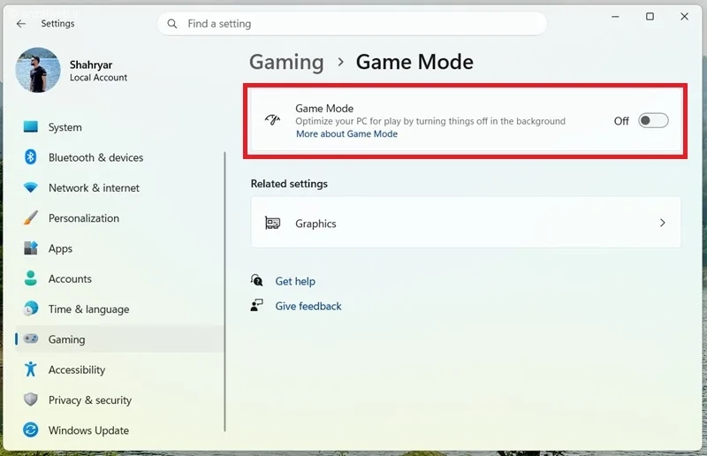Click the sidebar vertical scrollbar
Screen dimensions: 707x456
(x=224, y=292)
